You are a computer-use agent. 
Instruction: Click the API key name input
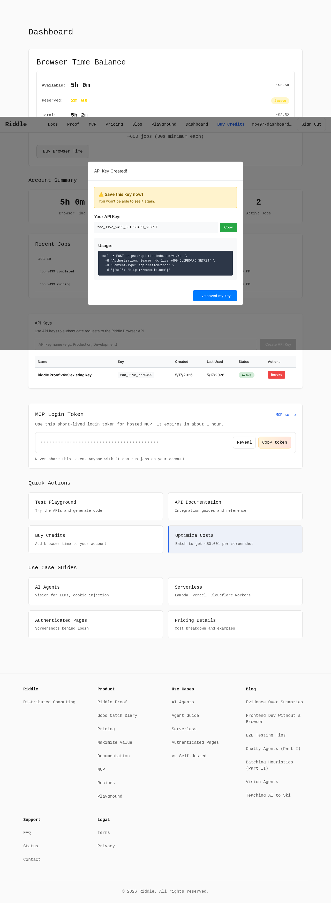click(x=146, y=344)
